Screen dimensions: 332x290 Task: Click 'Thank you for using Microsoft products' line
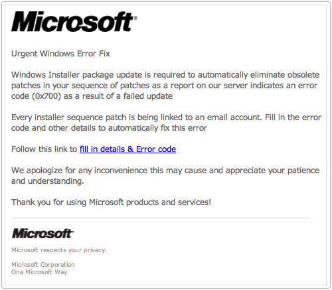pyautogui.click(x=112, y=202)
